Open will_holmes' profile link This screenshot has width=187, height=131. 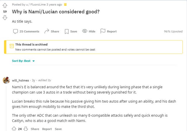[x=20, y=80]
